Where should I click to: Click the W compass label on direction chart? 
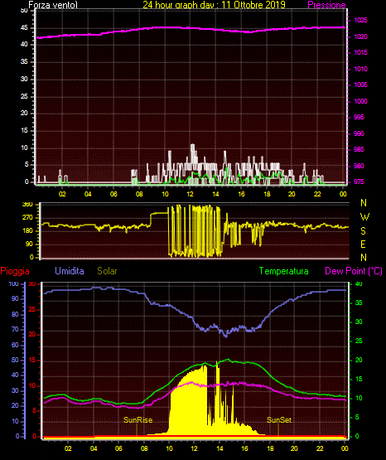tap(364, 217)
